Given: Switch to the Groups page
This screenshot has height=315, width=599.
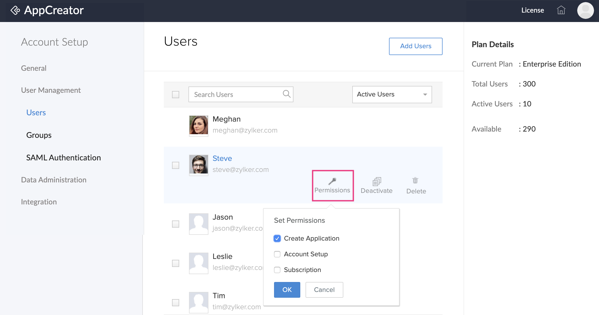Looking at the screenshot, I should pos(39,135).
